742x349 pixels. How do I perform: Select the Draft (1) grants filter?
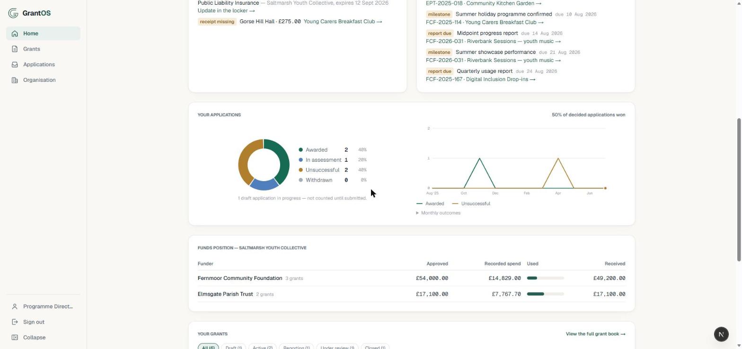[x=234, y=347]
